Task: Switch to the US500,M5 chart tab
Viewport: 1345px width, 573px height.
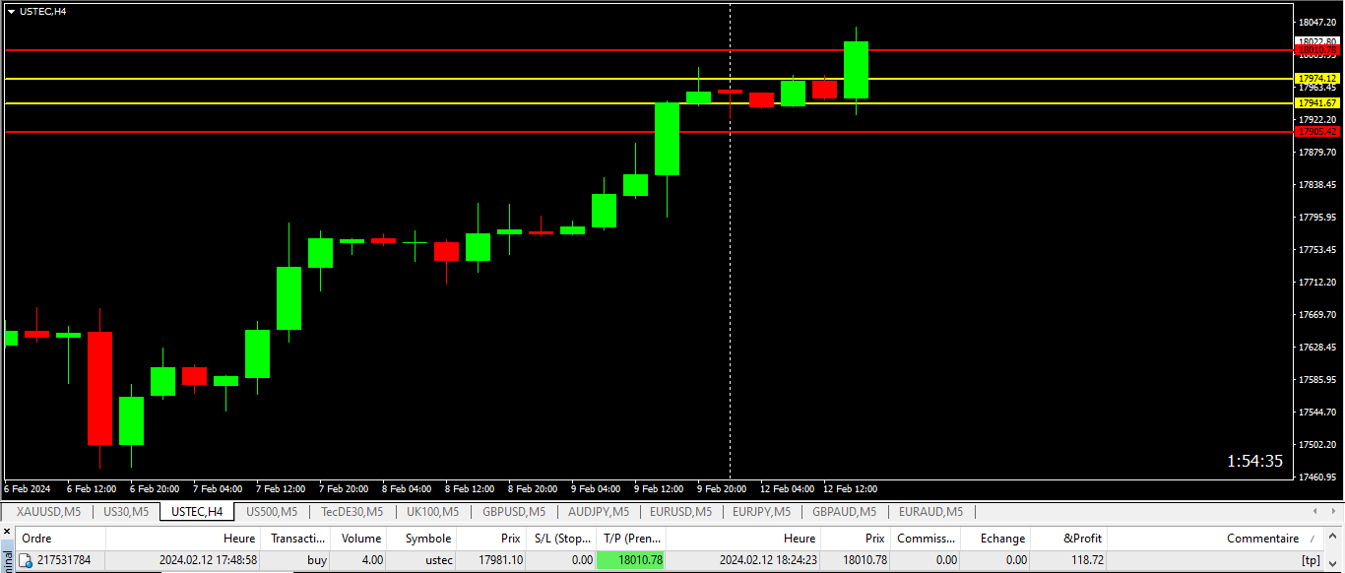Action: [272, 512]
